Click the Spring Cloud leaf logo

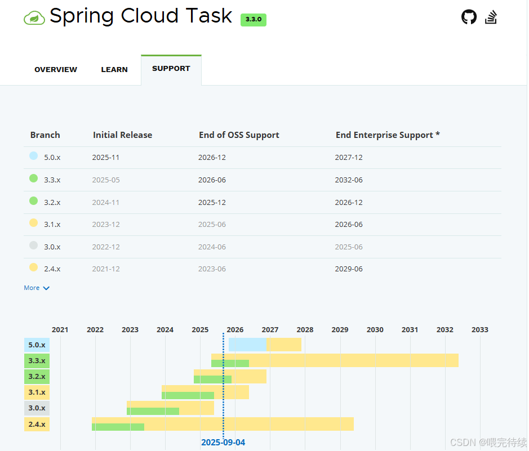click(34, 18)
